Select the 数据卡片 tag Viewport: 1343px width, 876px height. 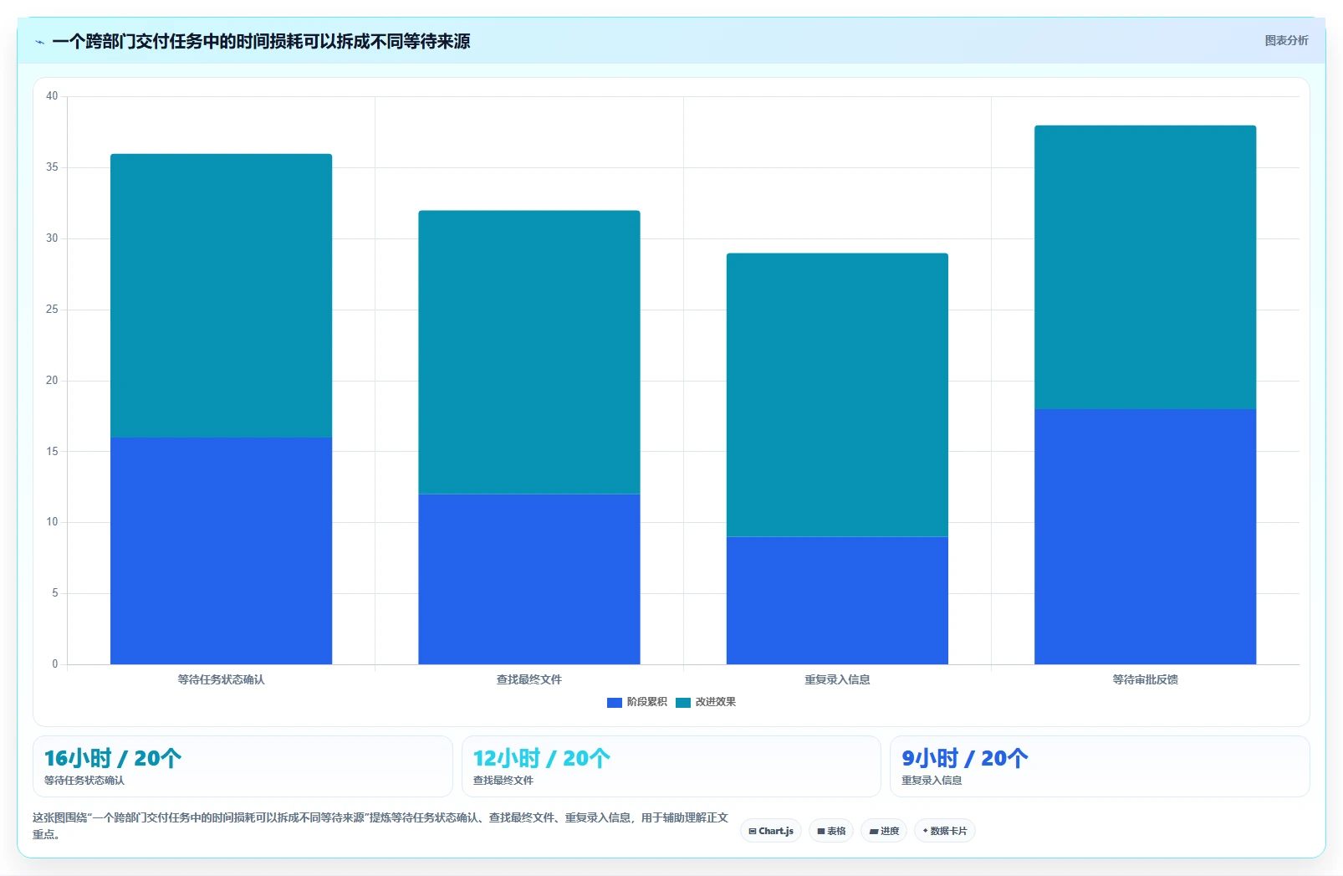point(945,831)
